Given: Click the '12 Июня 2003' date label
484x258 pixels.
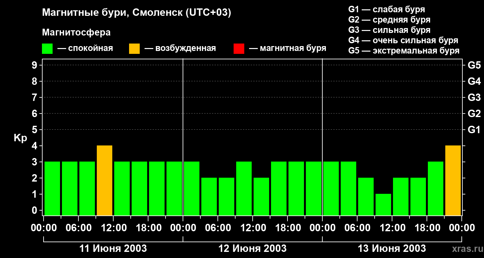Looking at the screenshot, I should (x=252, y=249).
